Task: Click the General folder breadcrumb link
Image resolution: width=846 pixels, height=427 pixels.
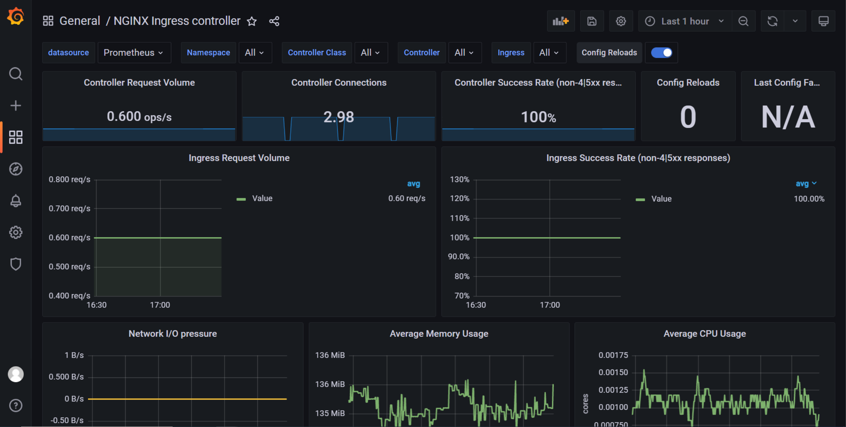Action: point(80,21)
